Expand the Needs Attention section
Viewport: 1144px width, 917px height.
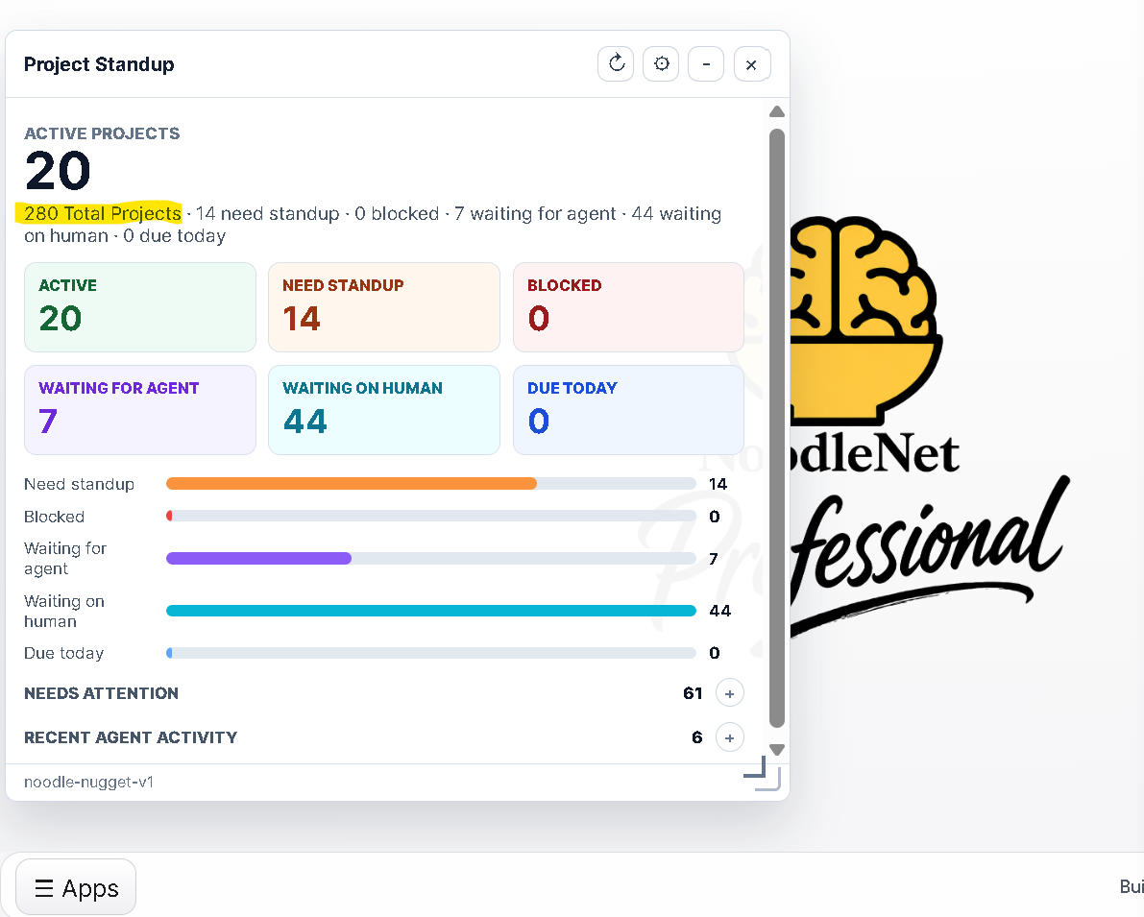[730, 693]
